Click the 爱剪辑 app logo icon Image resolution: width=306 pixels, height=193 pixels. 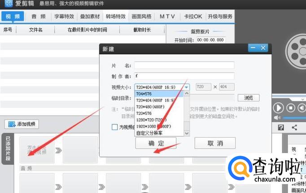coord(9,3)
